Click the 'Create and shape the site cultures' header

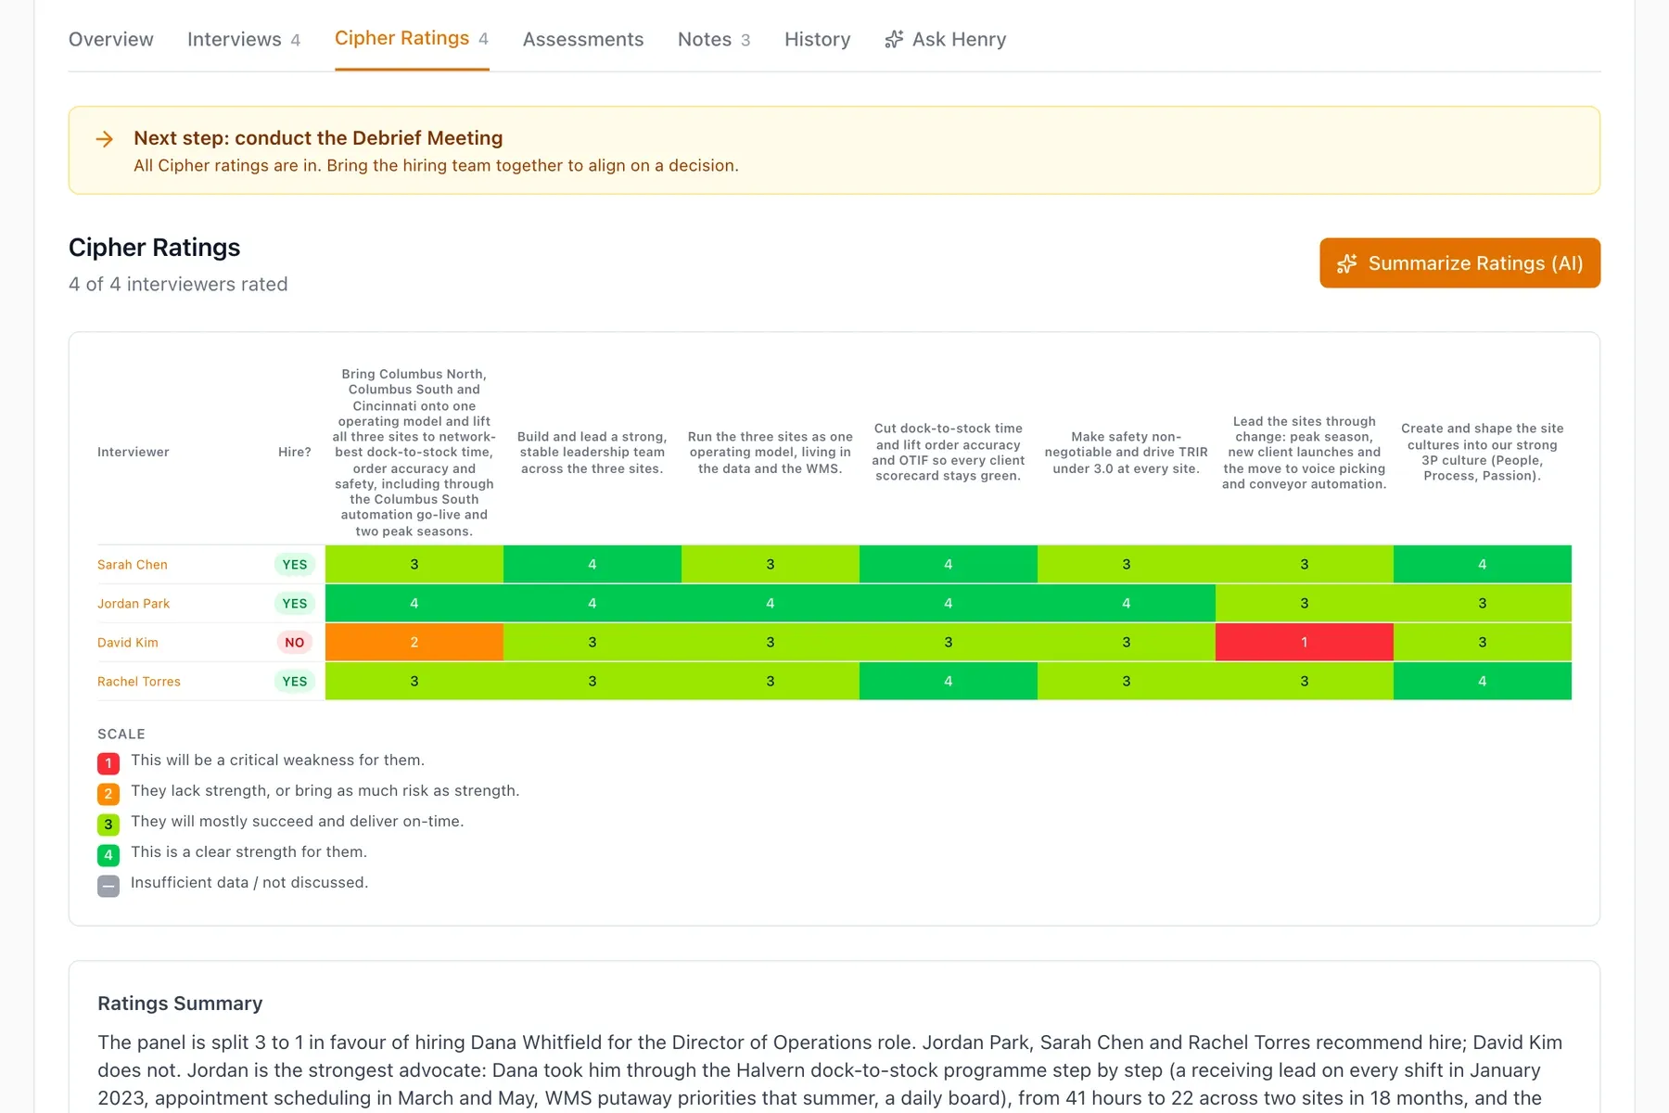tap(1483, 453)
